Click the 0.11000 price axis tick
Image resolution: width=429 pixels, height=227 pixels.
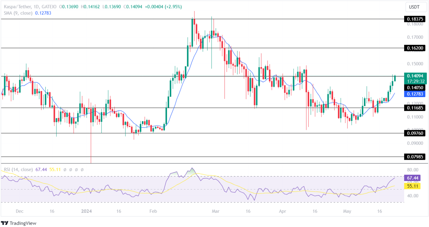415,117
